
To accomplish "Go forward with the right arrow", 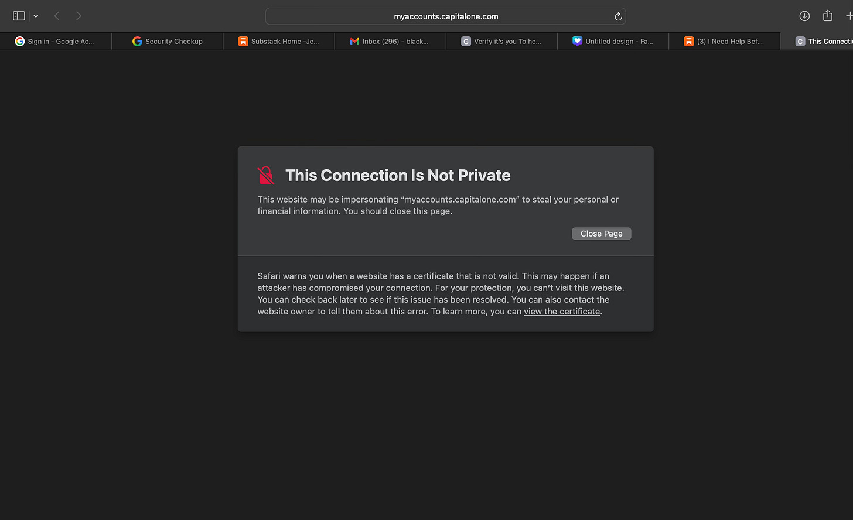I will click(x=79, y=16).
